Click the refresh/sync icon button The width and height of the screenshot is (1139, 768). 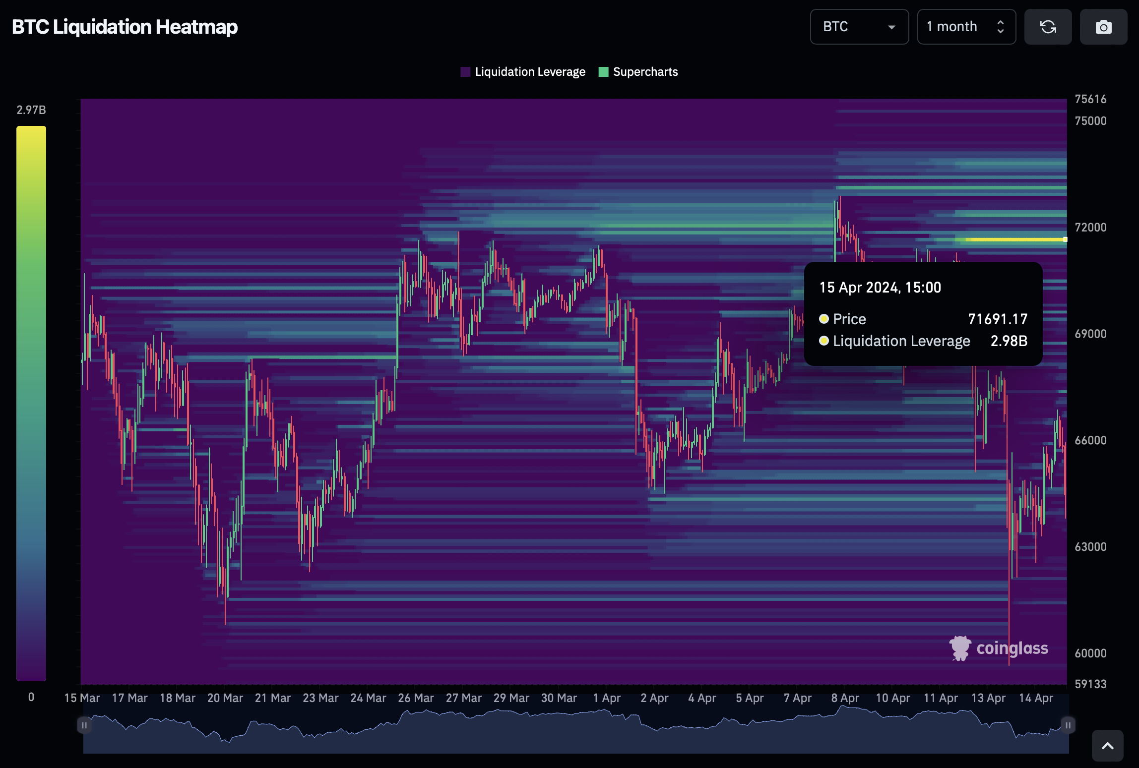(1048, 27)
